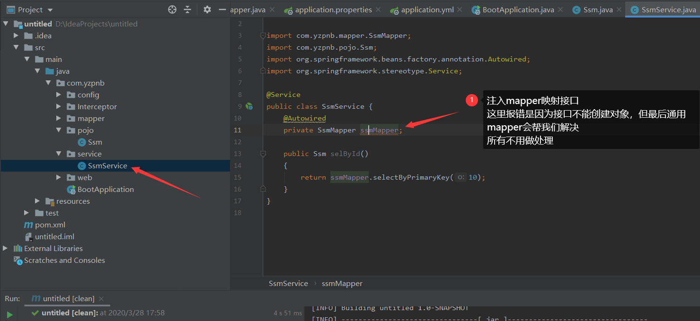Collapse the main folder
700x321 pixels.
pos(27,59)
